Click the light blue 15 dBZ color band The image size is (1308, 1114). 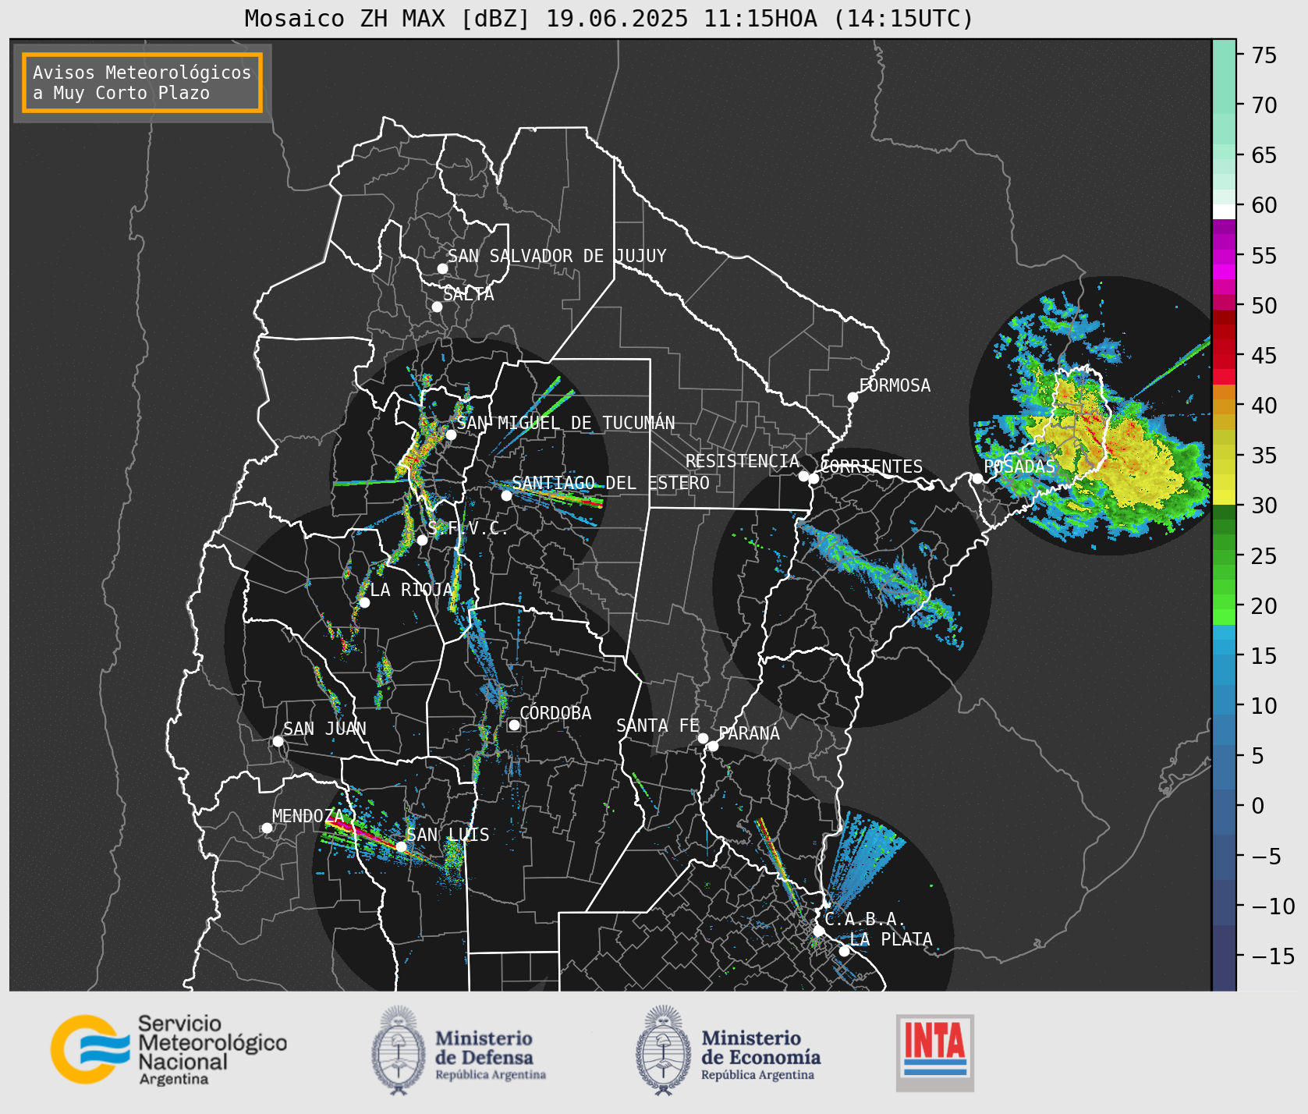click(1224, 647)
